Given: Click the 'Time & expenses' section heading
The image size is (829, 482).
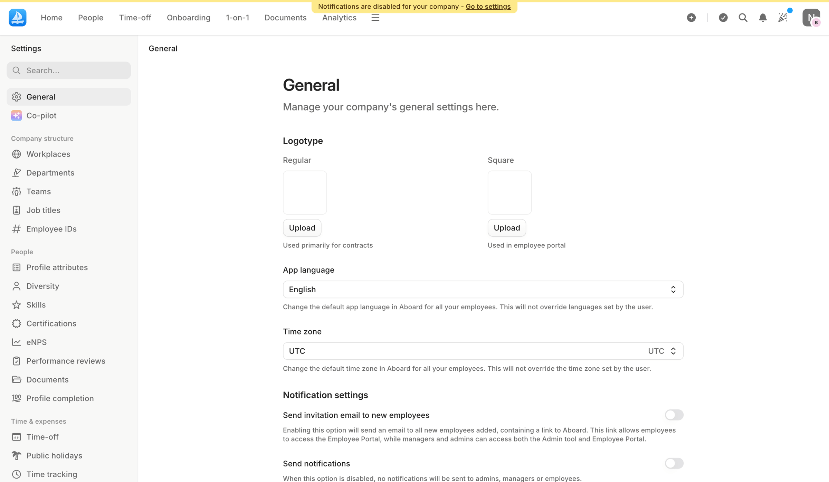Looking at the screenshot, I should [x=38, y=421].
